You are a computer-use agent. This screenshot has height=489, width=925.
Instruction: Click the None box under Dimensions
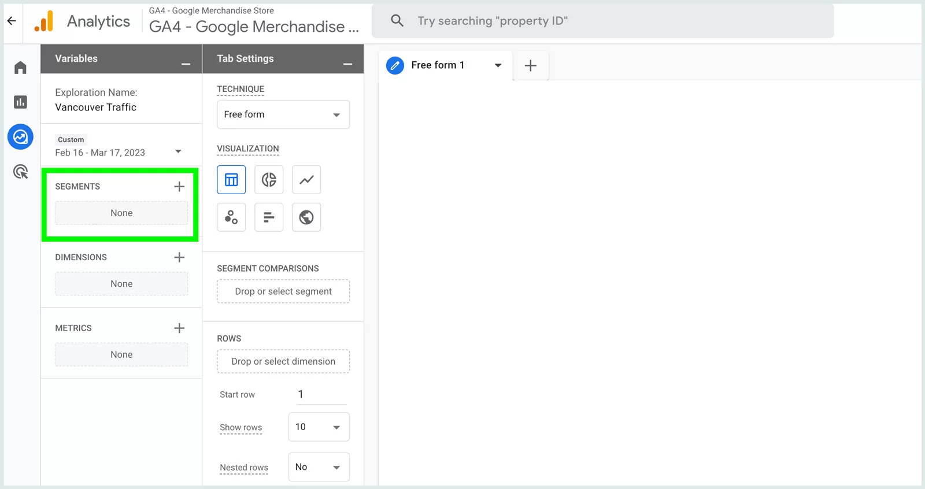click(x=121, y=284)
